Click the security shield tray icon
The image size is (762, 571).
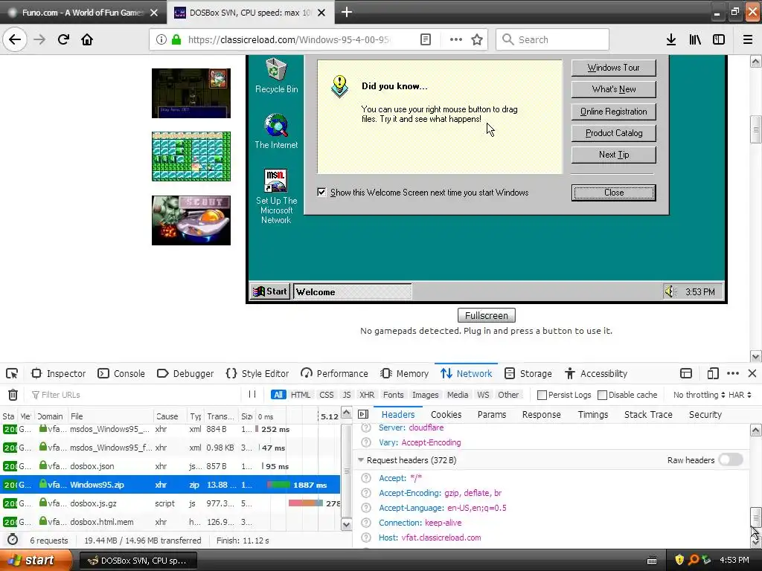(x=679, y=560)
